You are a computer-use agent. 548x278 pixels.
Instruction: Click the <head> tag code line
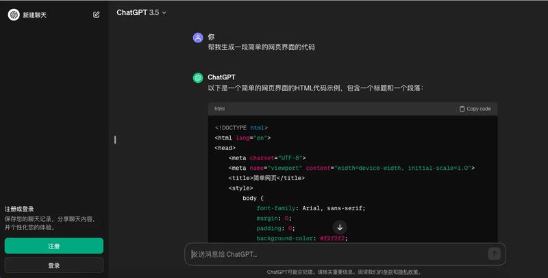[225, 148]
